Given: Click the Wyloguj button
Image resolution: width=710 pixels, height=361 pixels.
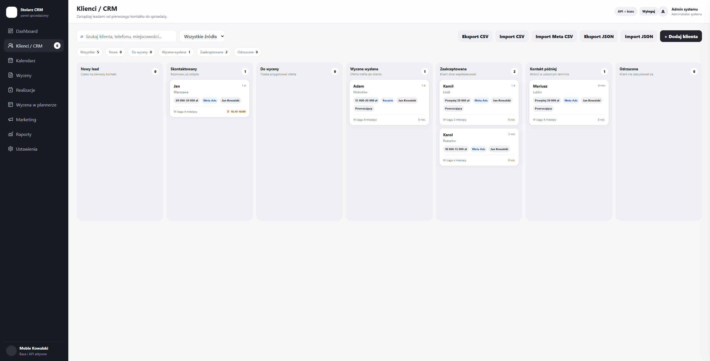Looking at the screenshot, I should 648,11.
